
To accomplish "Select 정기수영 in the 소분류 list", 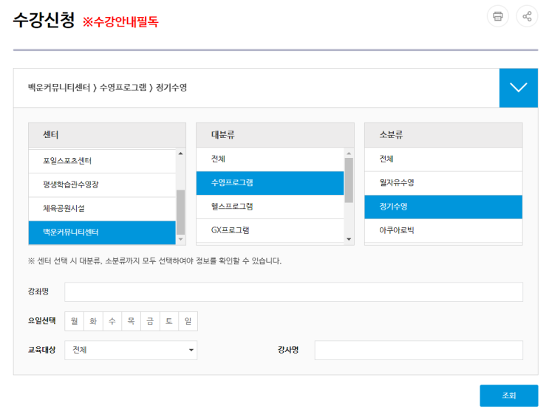I will [443, 207].
